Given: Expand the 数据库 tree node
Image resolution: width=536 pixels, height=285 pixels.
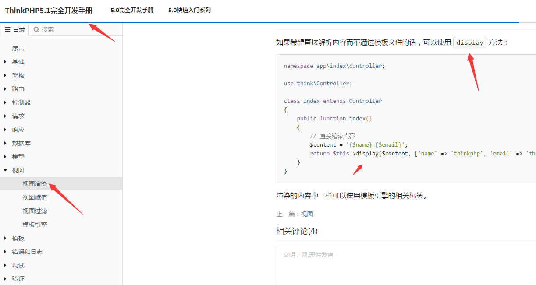Looking at the screenshot, I should 5,143.
